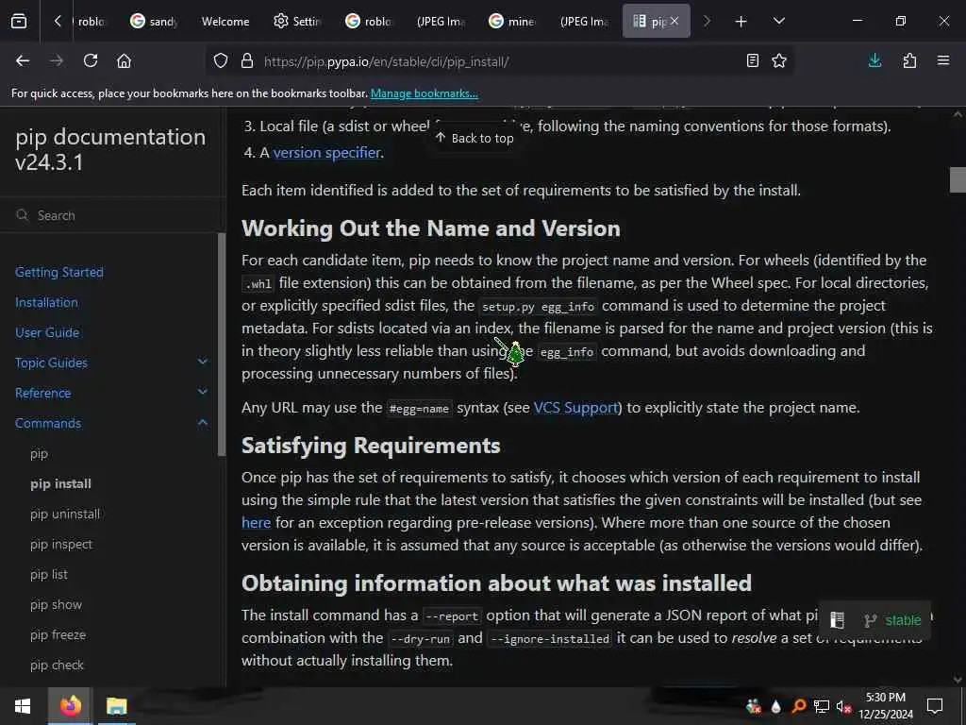Expand Reference section chevron
Image resolution: width=966 pixels, height=725 pixels.
[203, 392]
